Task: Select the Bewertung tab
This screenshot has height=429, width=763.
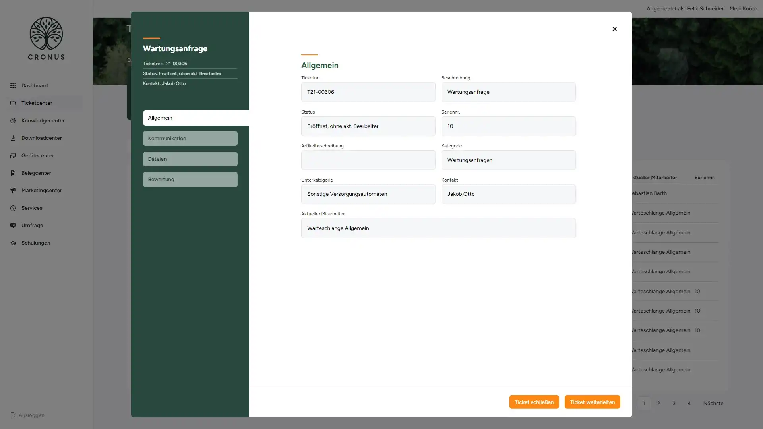Action: tap(190, 180)
